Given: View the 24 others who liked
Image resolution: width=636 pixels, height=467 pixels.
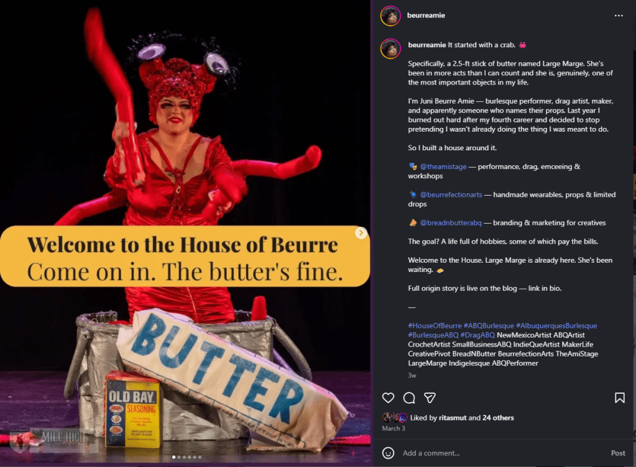Looking at the screenshot, I should pos(498,417).
